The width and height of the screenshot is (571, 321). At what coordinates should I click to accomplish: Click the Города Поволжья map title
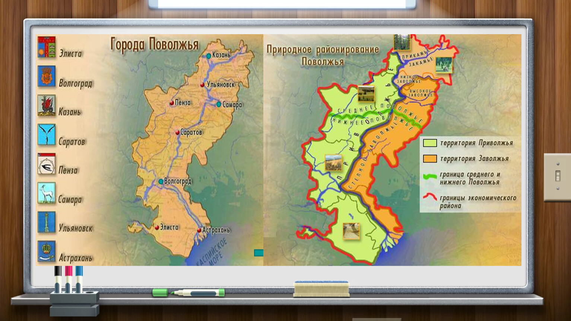[x=155, y=44]
